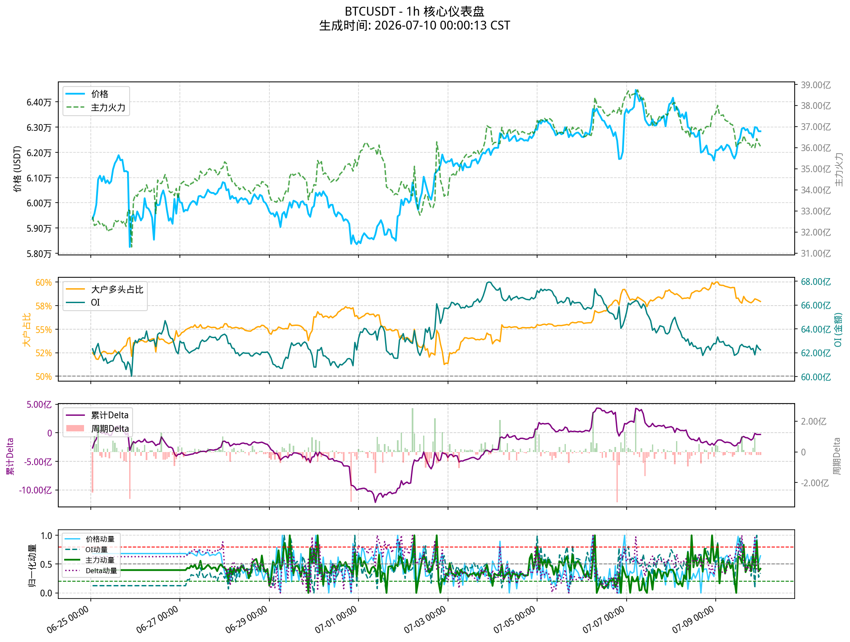
Task: Click the "38.00亿" right axis tick
Action: pos(816,106)
